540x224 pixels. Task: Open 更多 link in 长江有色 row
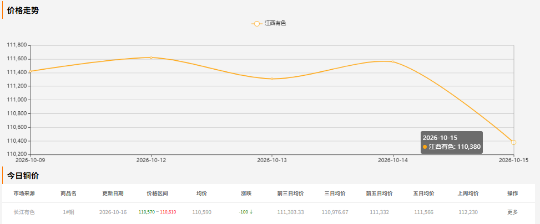click(512, 212)
